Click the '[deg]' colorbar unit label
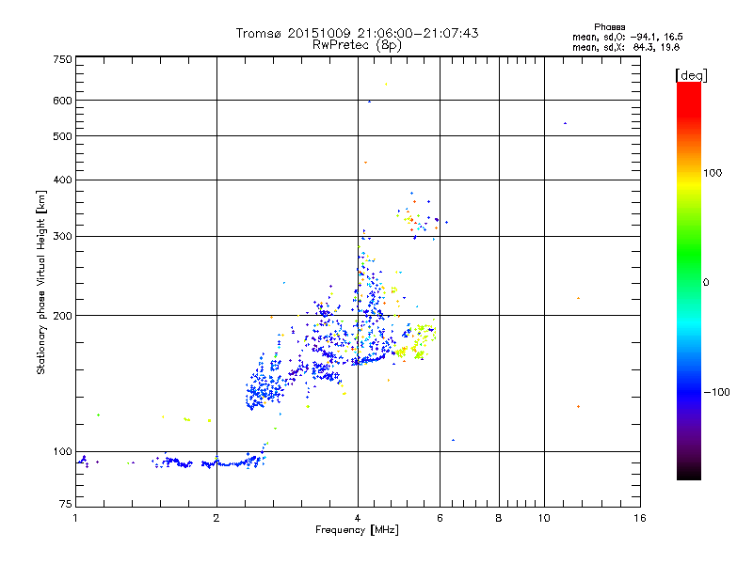The height and width of the screenshot is (564, 753). 691,75
